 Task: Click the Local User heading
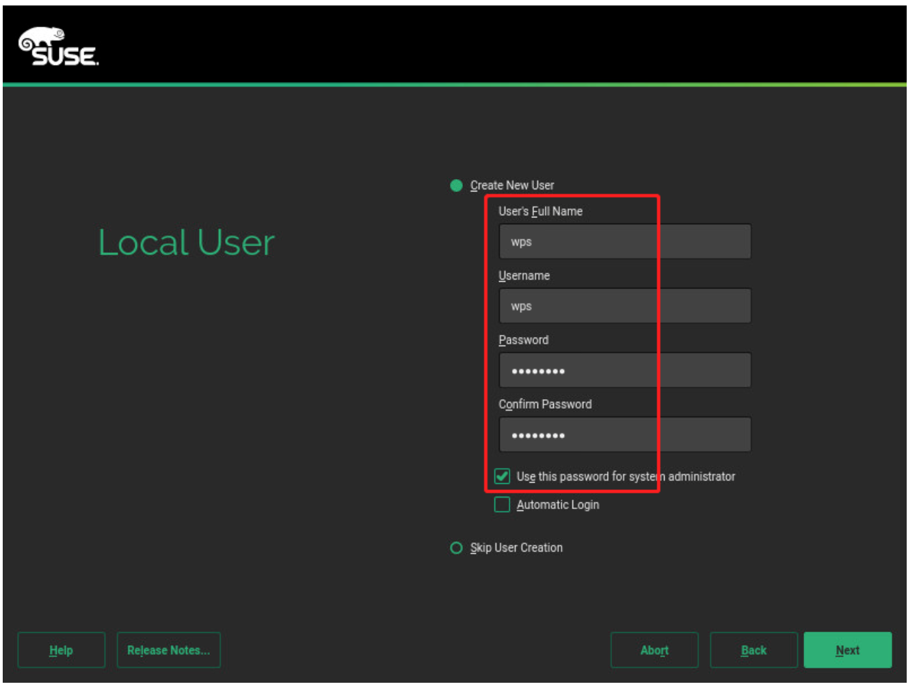pyautogui.click(x=186, y=243)
